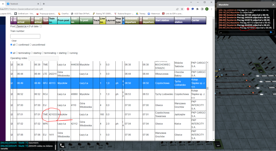This screenshot has height=151, width=276.
Task: Click the send arrow in Myszków chat
Action: pos(271,32)
